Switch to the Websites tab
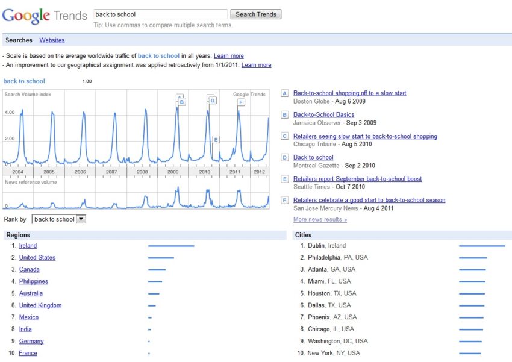This screenshot has height=362, width=512. [x=52, y=40]
